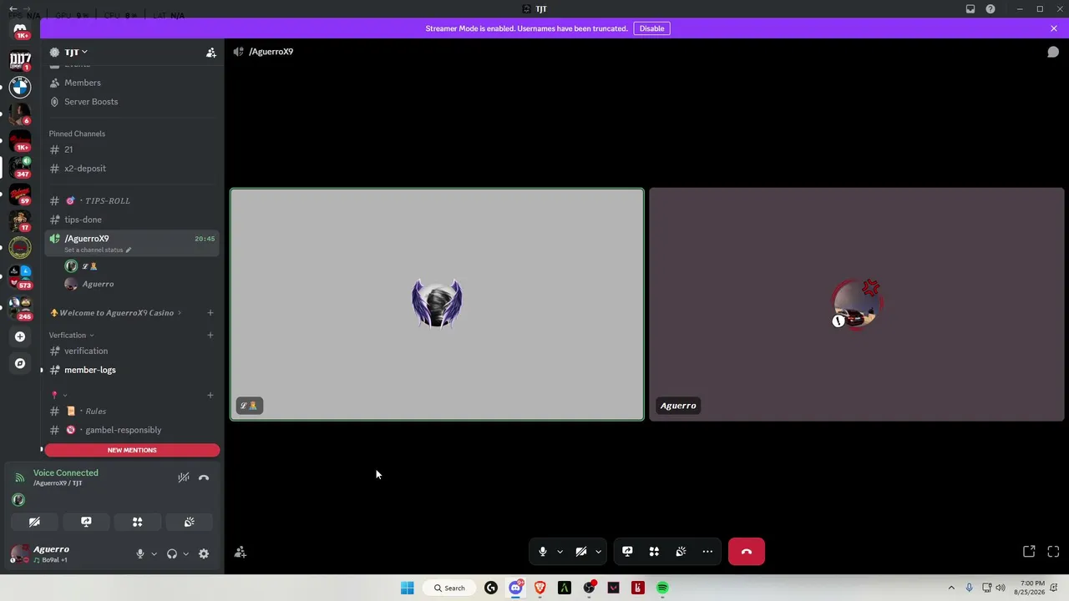Open User Settings gear

tap(204, 553)
